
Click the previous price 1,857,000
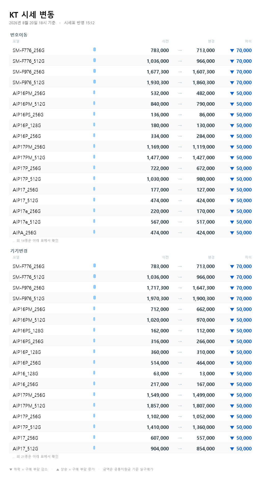158,406
